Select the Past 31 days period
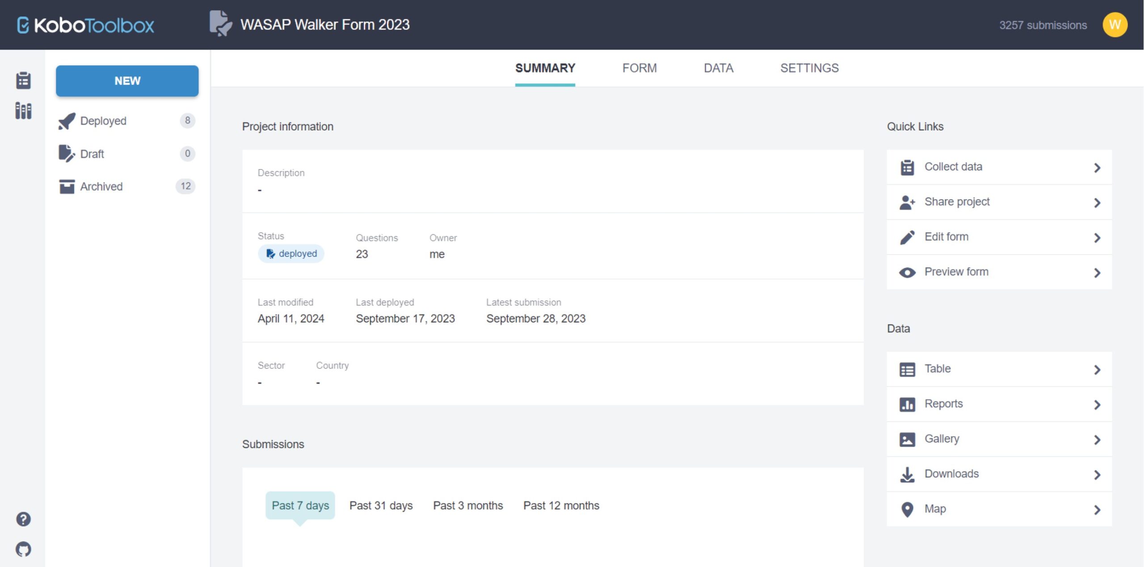 [x=381, y=505]
